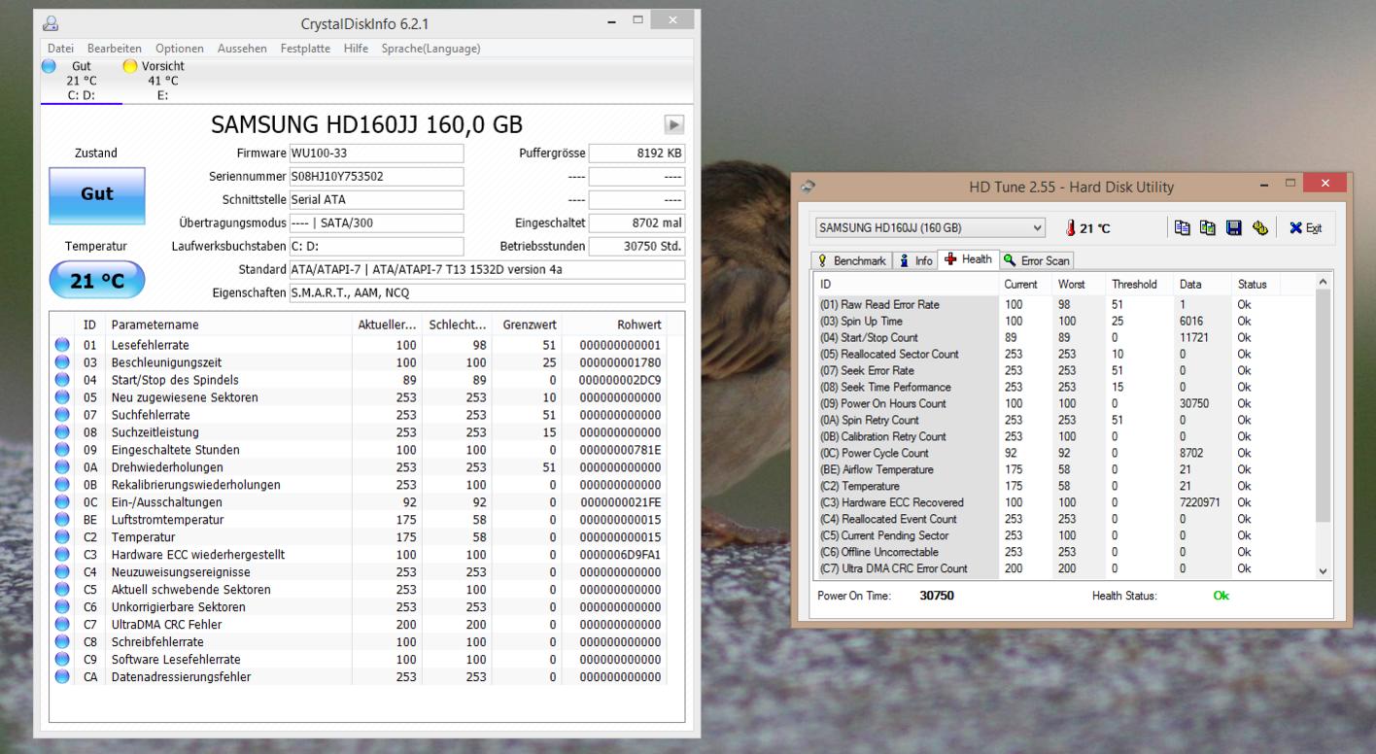
Task: Click the large Gut health status button
Action: point(97,194)
